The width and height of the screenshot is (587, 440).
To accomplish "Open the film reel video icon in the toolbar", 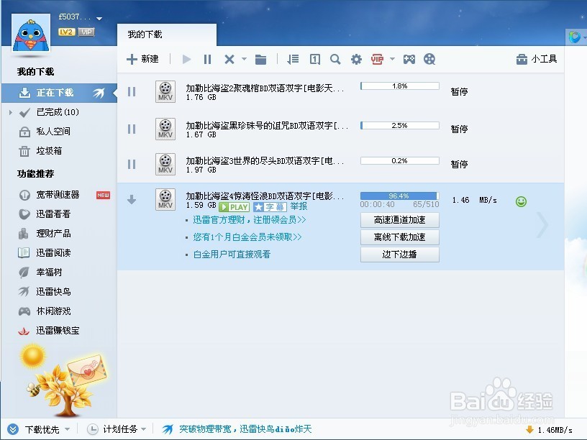I will coord(429,59).
